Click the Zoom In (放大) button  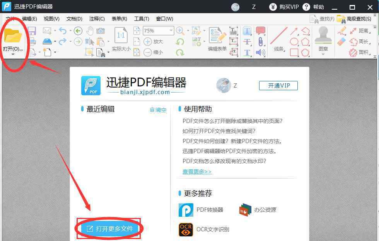(x=153, y=42)
